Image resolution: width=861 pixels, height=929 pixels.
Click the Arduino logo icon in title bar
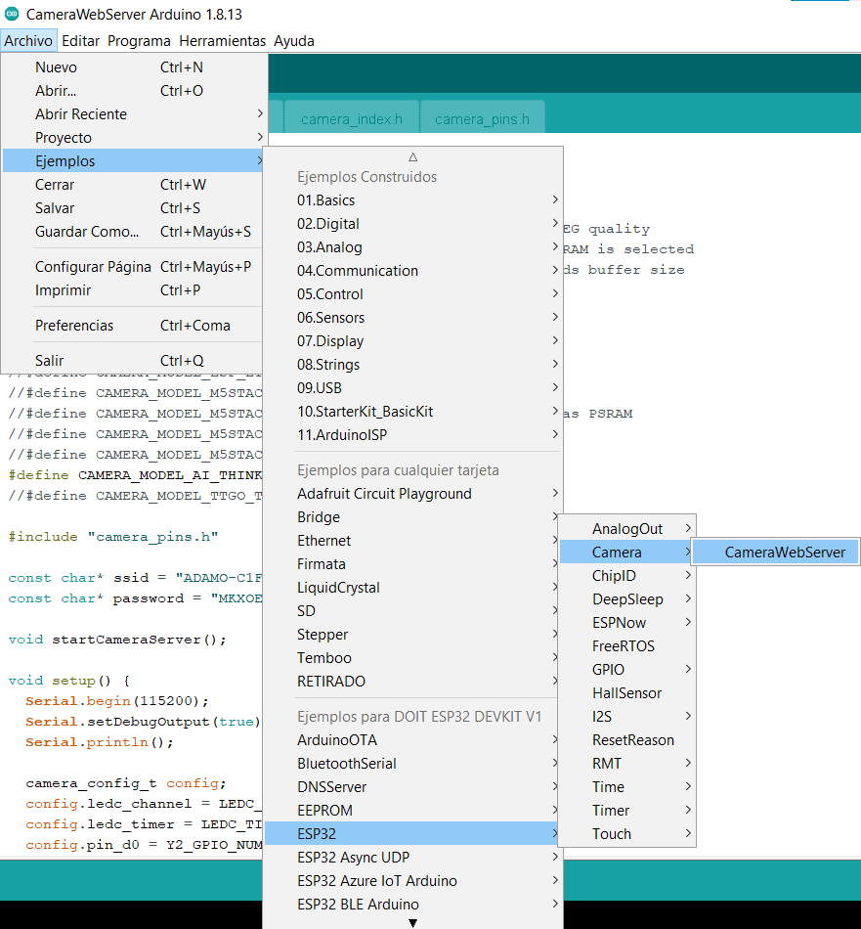12,15
